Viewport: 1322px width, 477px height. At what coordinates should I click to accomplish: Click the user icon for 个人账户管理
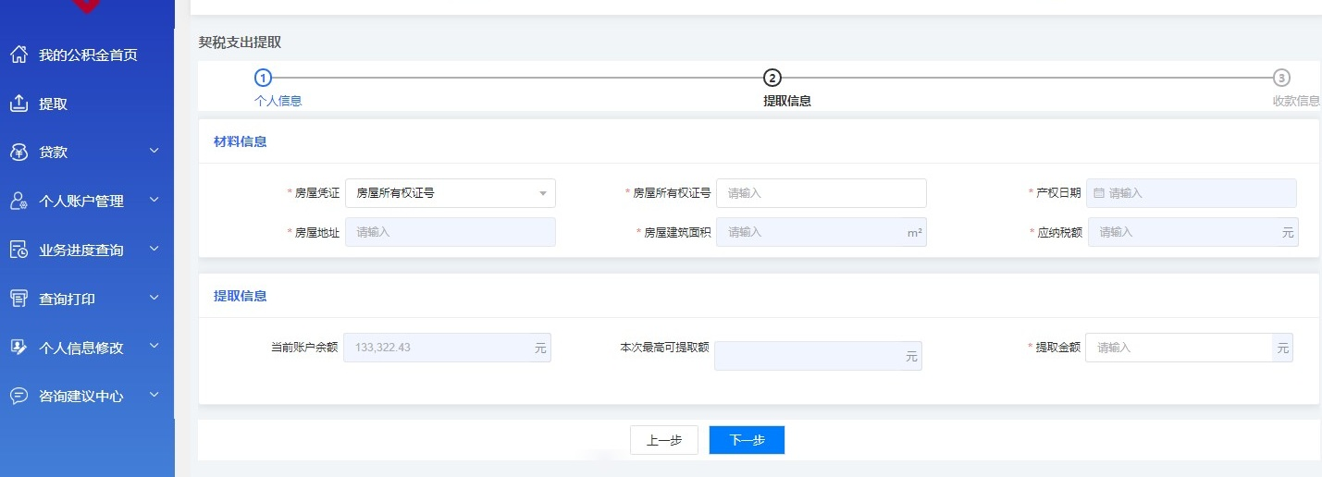point(19,201)
